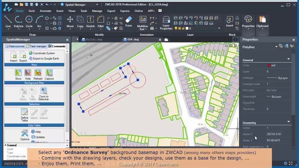Open the Solid ribbon tab

[31, 11]
